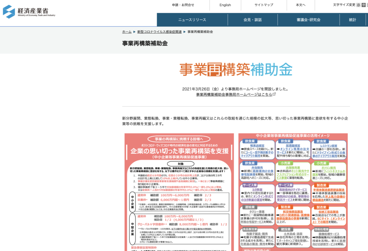The image size is (368, 251).
Task: Click 半導体製造装置部品製造 in the usage flyer
Action: pyautogui.click(x=328, y=190)
